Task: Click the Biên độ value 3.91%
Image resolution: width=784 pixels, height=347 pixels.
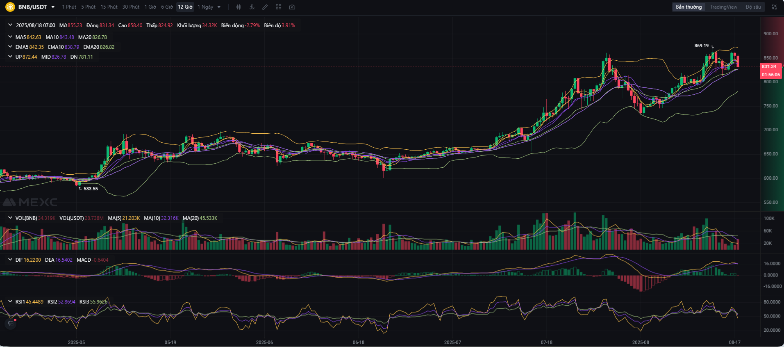Action: tap(288, 25)
